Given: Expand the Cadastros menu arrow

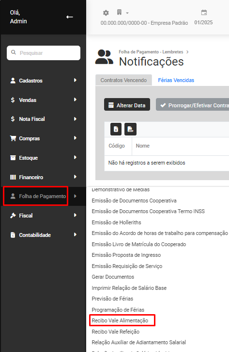Looking at the screenshot, I should [75, 80].
